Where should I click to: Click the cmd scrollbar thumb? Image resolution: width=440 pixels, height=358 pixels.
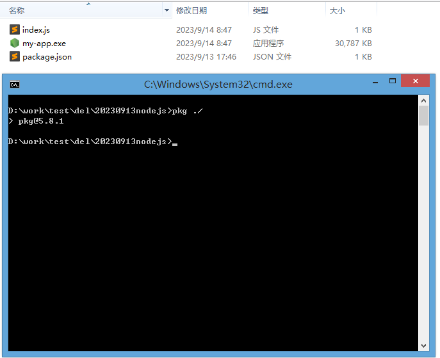coord(423,115)
